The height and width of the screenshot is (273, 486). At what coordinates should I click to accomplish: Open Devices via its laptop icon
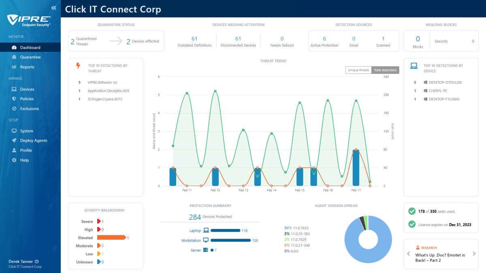14,89
